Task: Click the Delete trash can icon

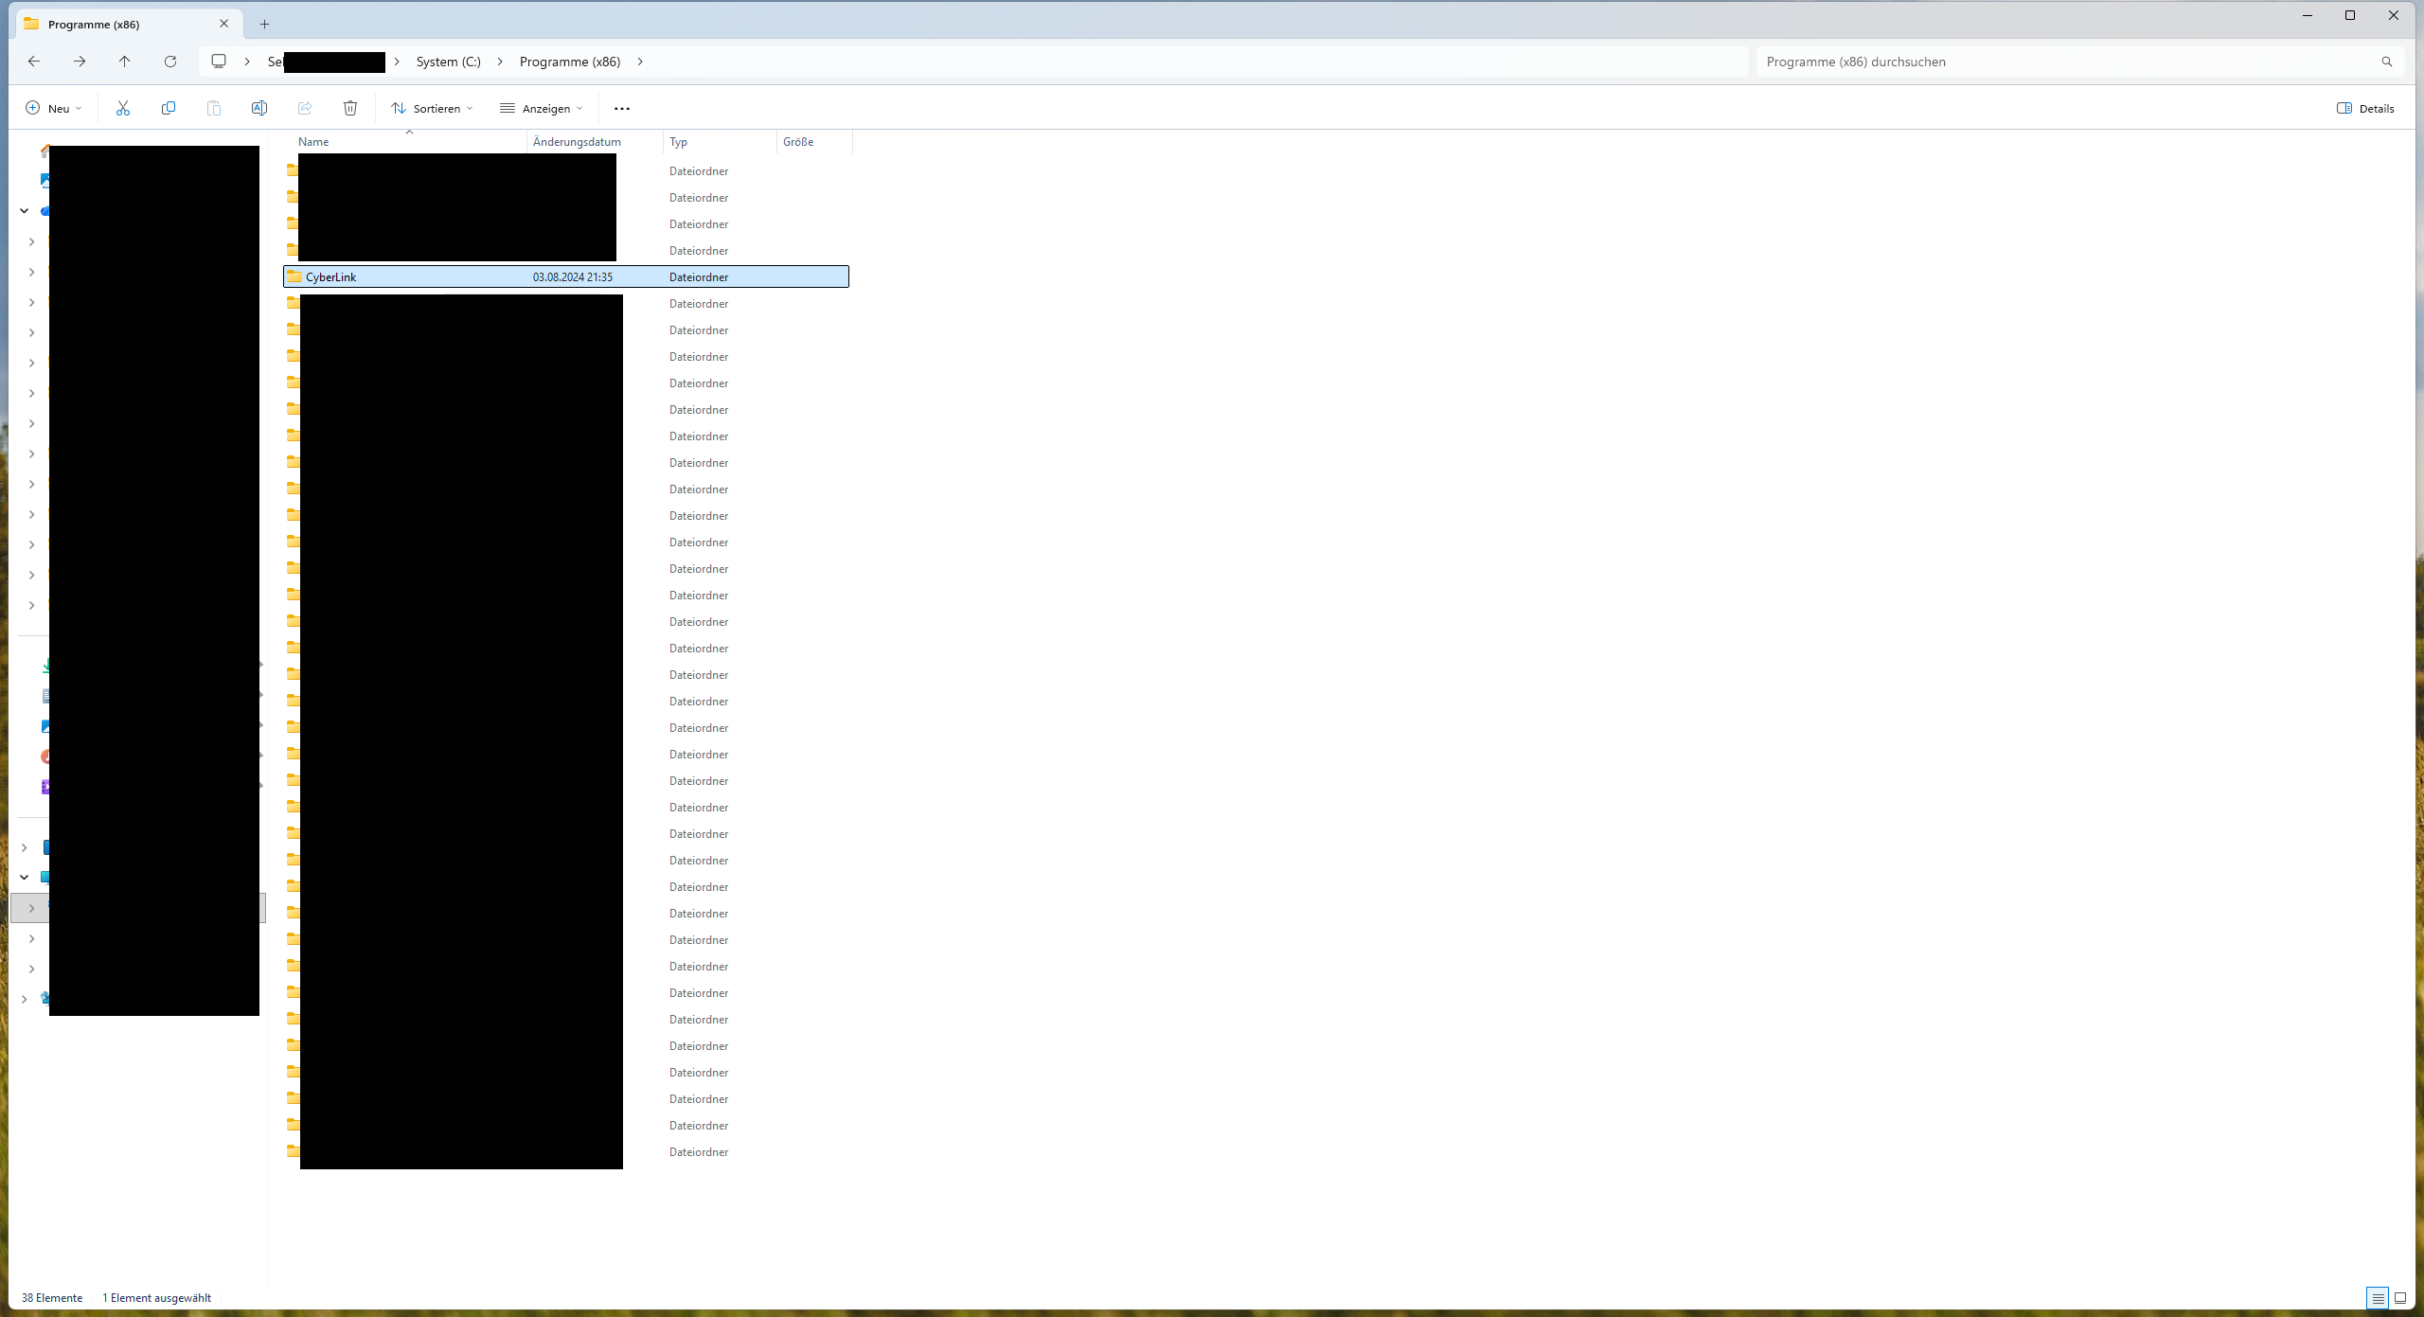Action: 350,108
